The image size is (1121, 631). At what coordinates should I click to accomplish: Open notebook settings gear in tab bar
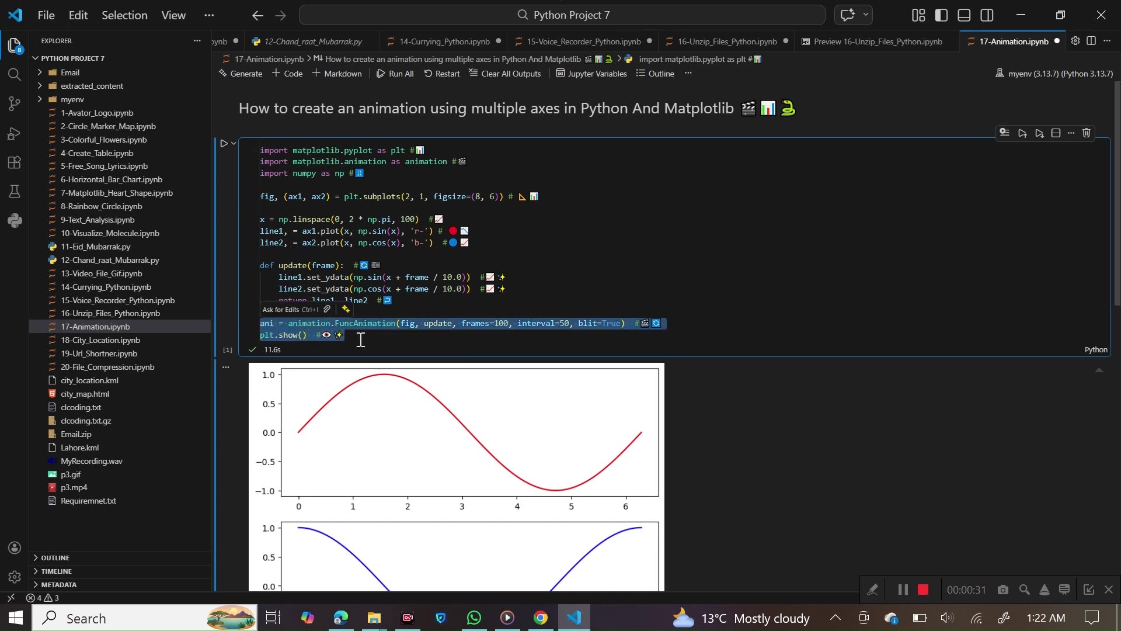pyautogui.click(x=1075, y=41)
